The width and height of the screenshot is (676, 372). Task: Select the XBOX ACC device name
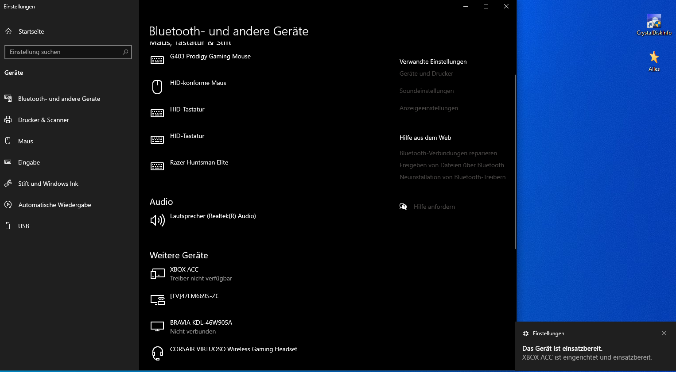point(184,269)
